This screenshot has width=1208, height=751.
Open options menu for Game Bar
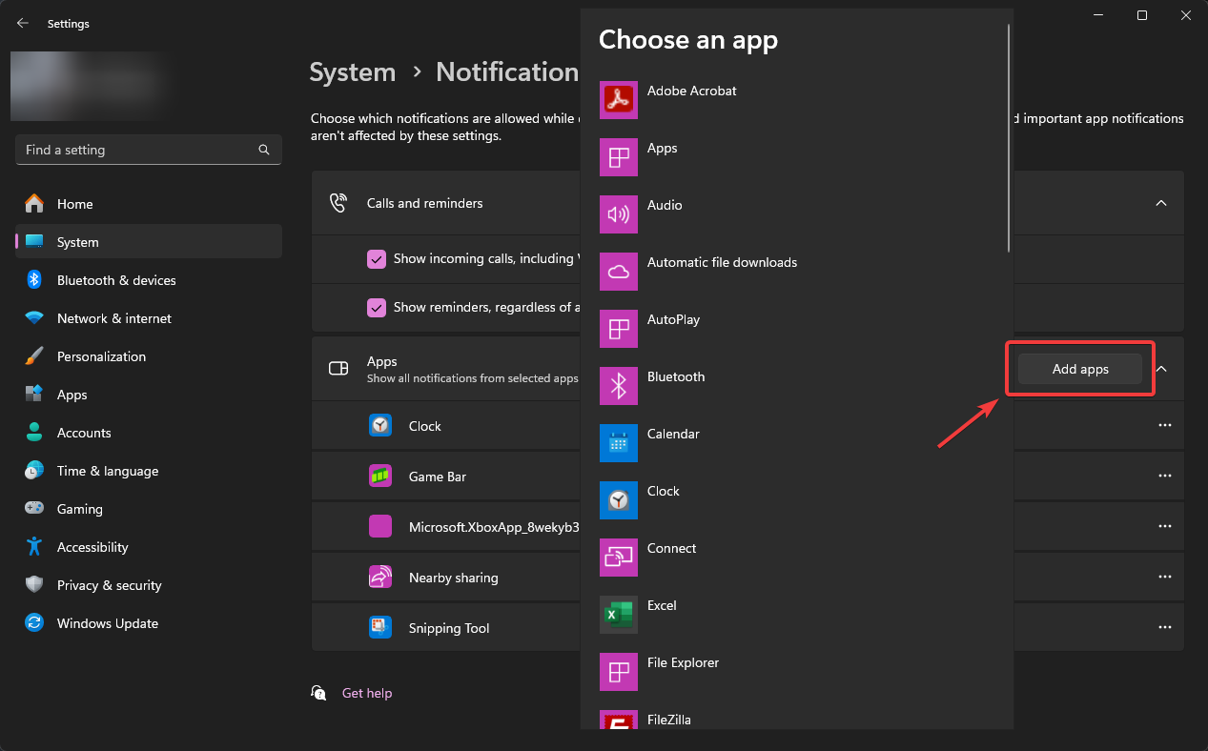point(1164,476)
